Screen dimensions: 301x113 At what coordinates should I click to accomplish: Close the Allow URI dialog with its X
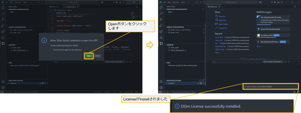101,35
